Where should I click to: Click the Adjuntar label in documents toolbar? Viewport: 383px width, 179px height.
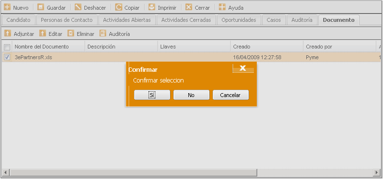(24, 34)
